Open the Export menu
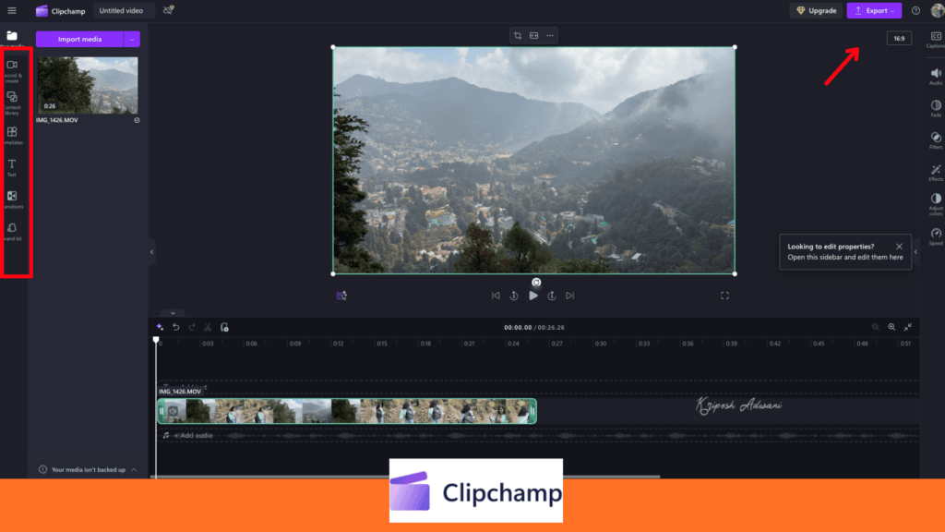This screenshot has width=945, height=532. click(874, 10)
